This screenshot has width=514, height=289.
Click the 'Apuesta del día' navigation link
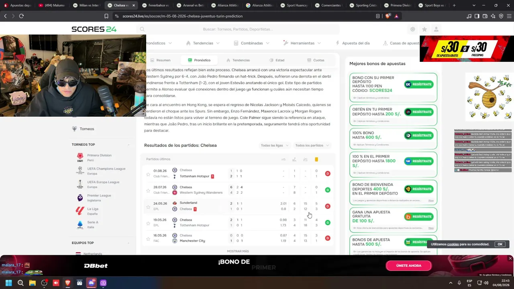click(353, 43)
